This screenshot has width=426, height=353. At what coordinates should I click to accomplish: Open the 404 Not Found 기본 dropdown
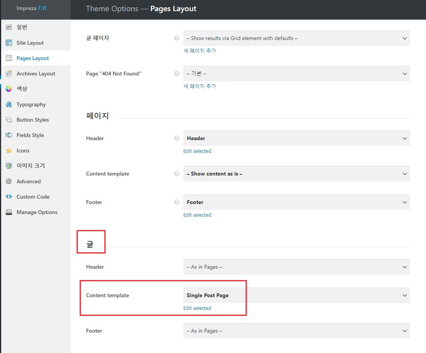[x=297, y=74]
